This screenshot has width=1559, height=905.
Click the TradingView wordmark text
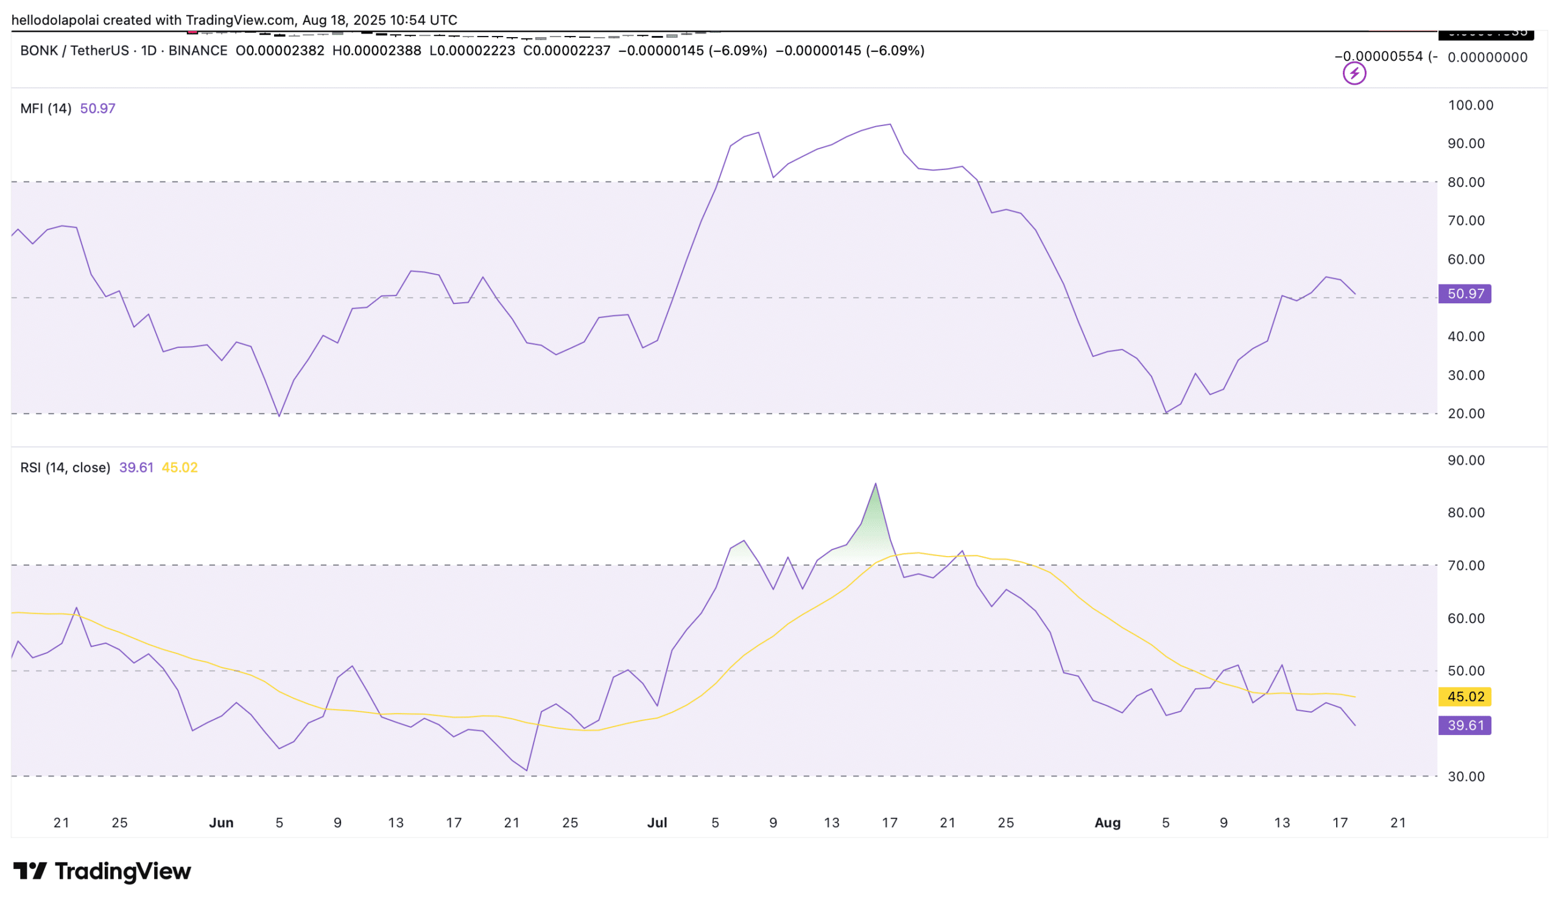pos(123,871)
